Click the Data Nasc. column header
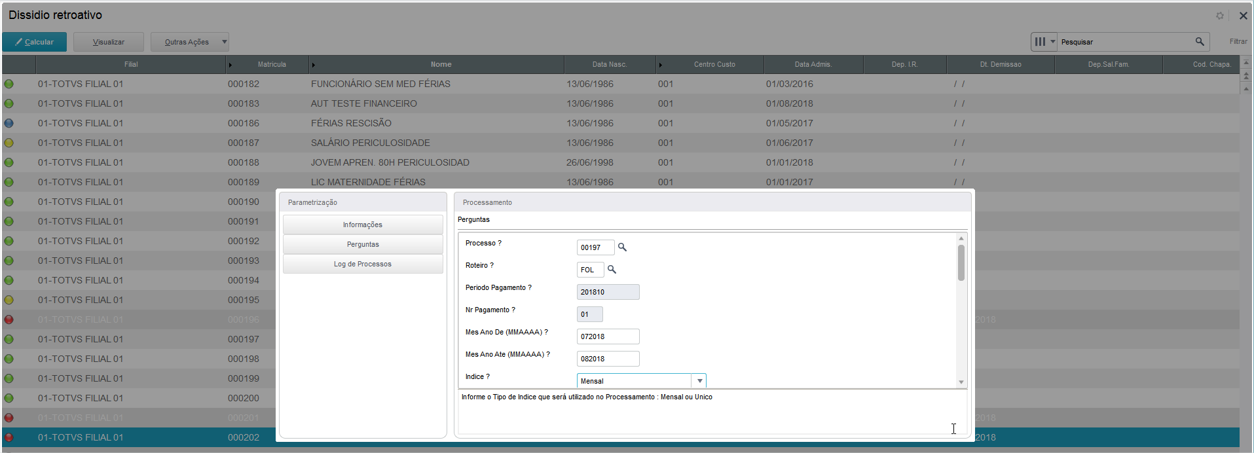1254x453 pixels. (x=610, y=64)
